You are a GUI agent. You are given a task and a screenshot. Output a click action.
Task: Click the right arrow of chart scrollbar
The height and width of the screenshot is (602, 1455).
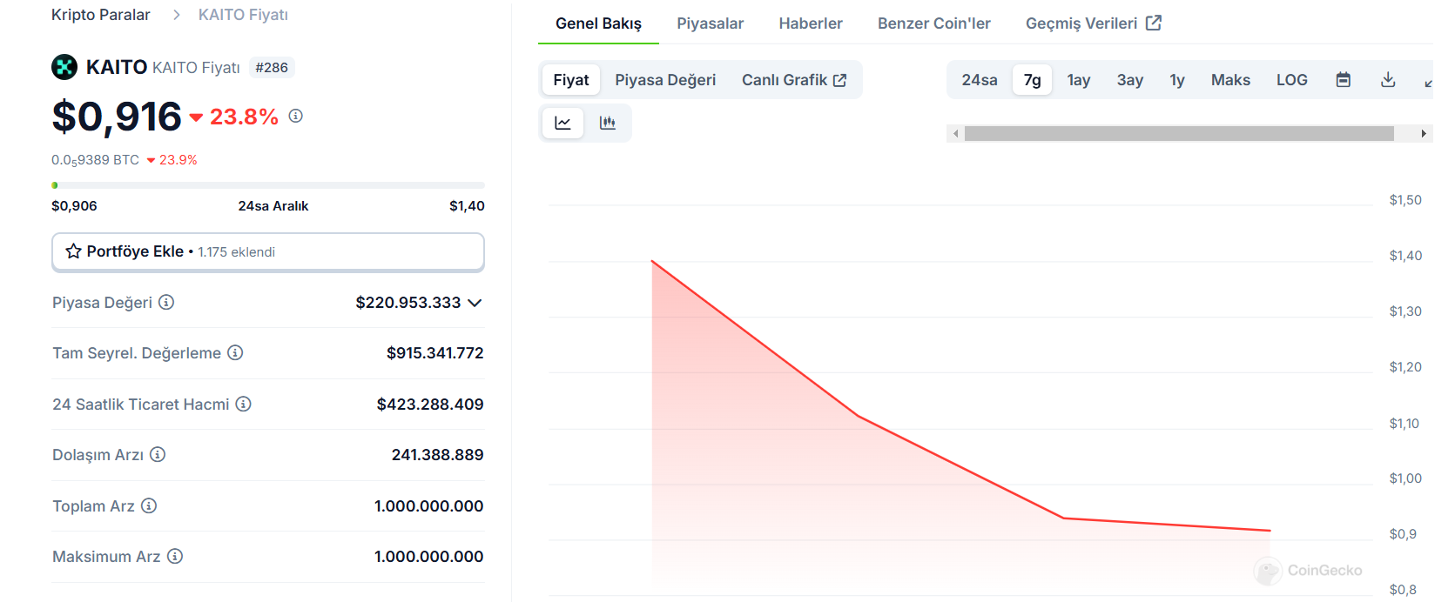1424,133
